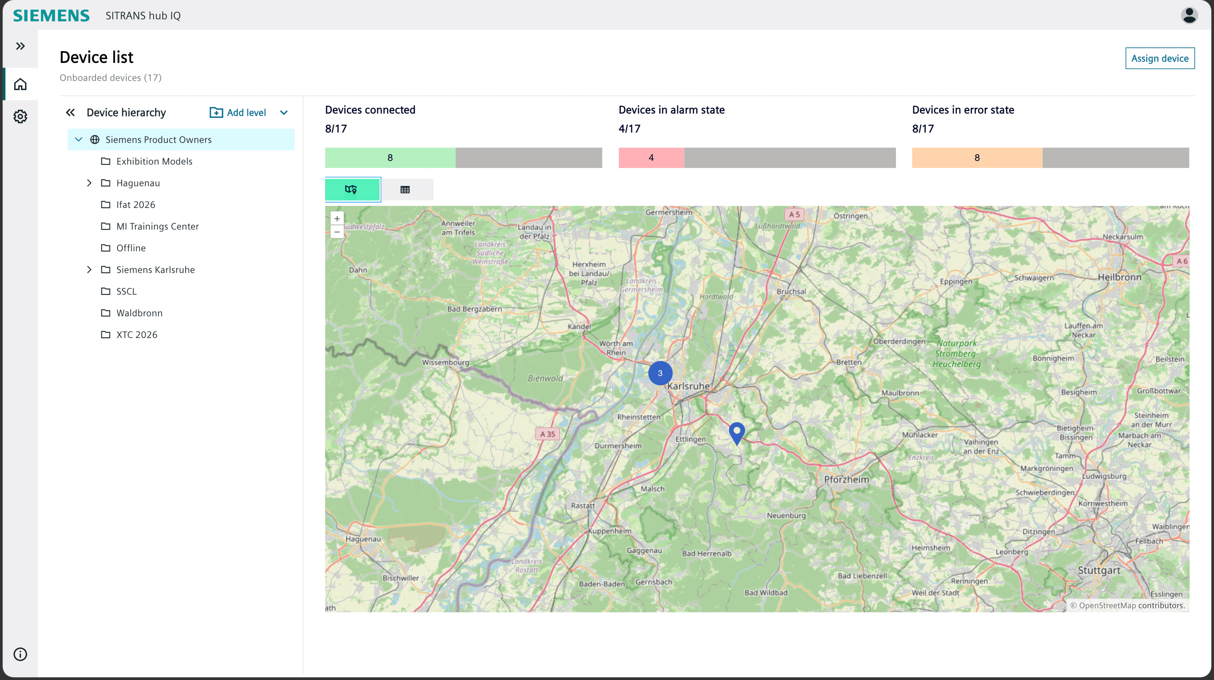Click the SITRANS hub IQ title

point(143,15)
